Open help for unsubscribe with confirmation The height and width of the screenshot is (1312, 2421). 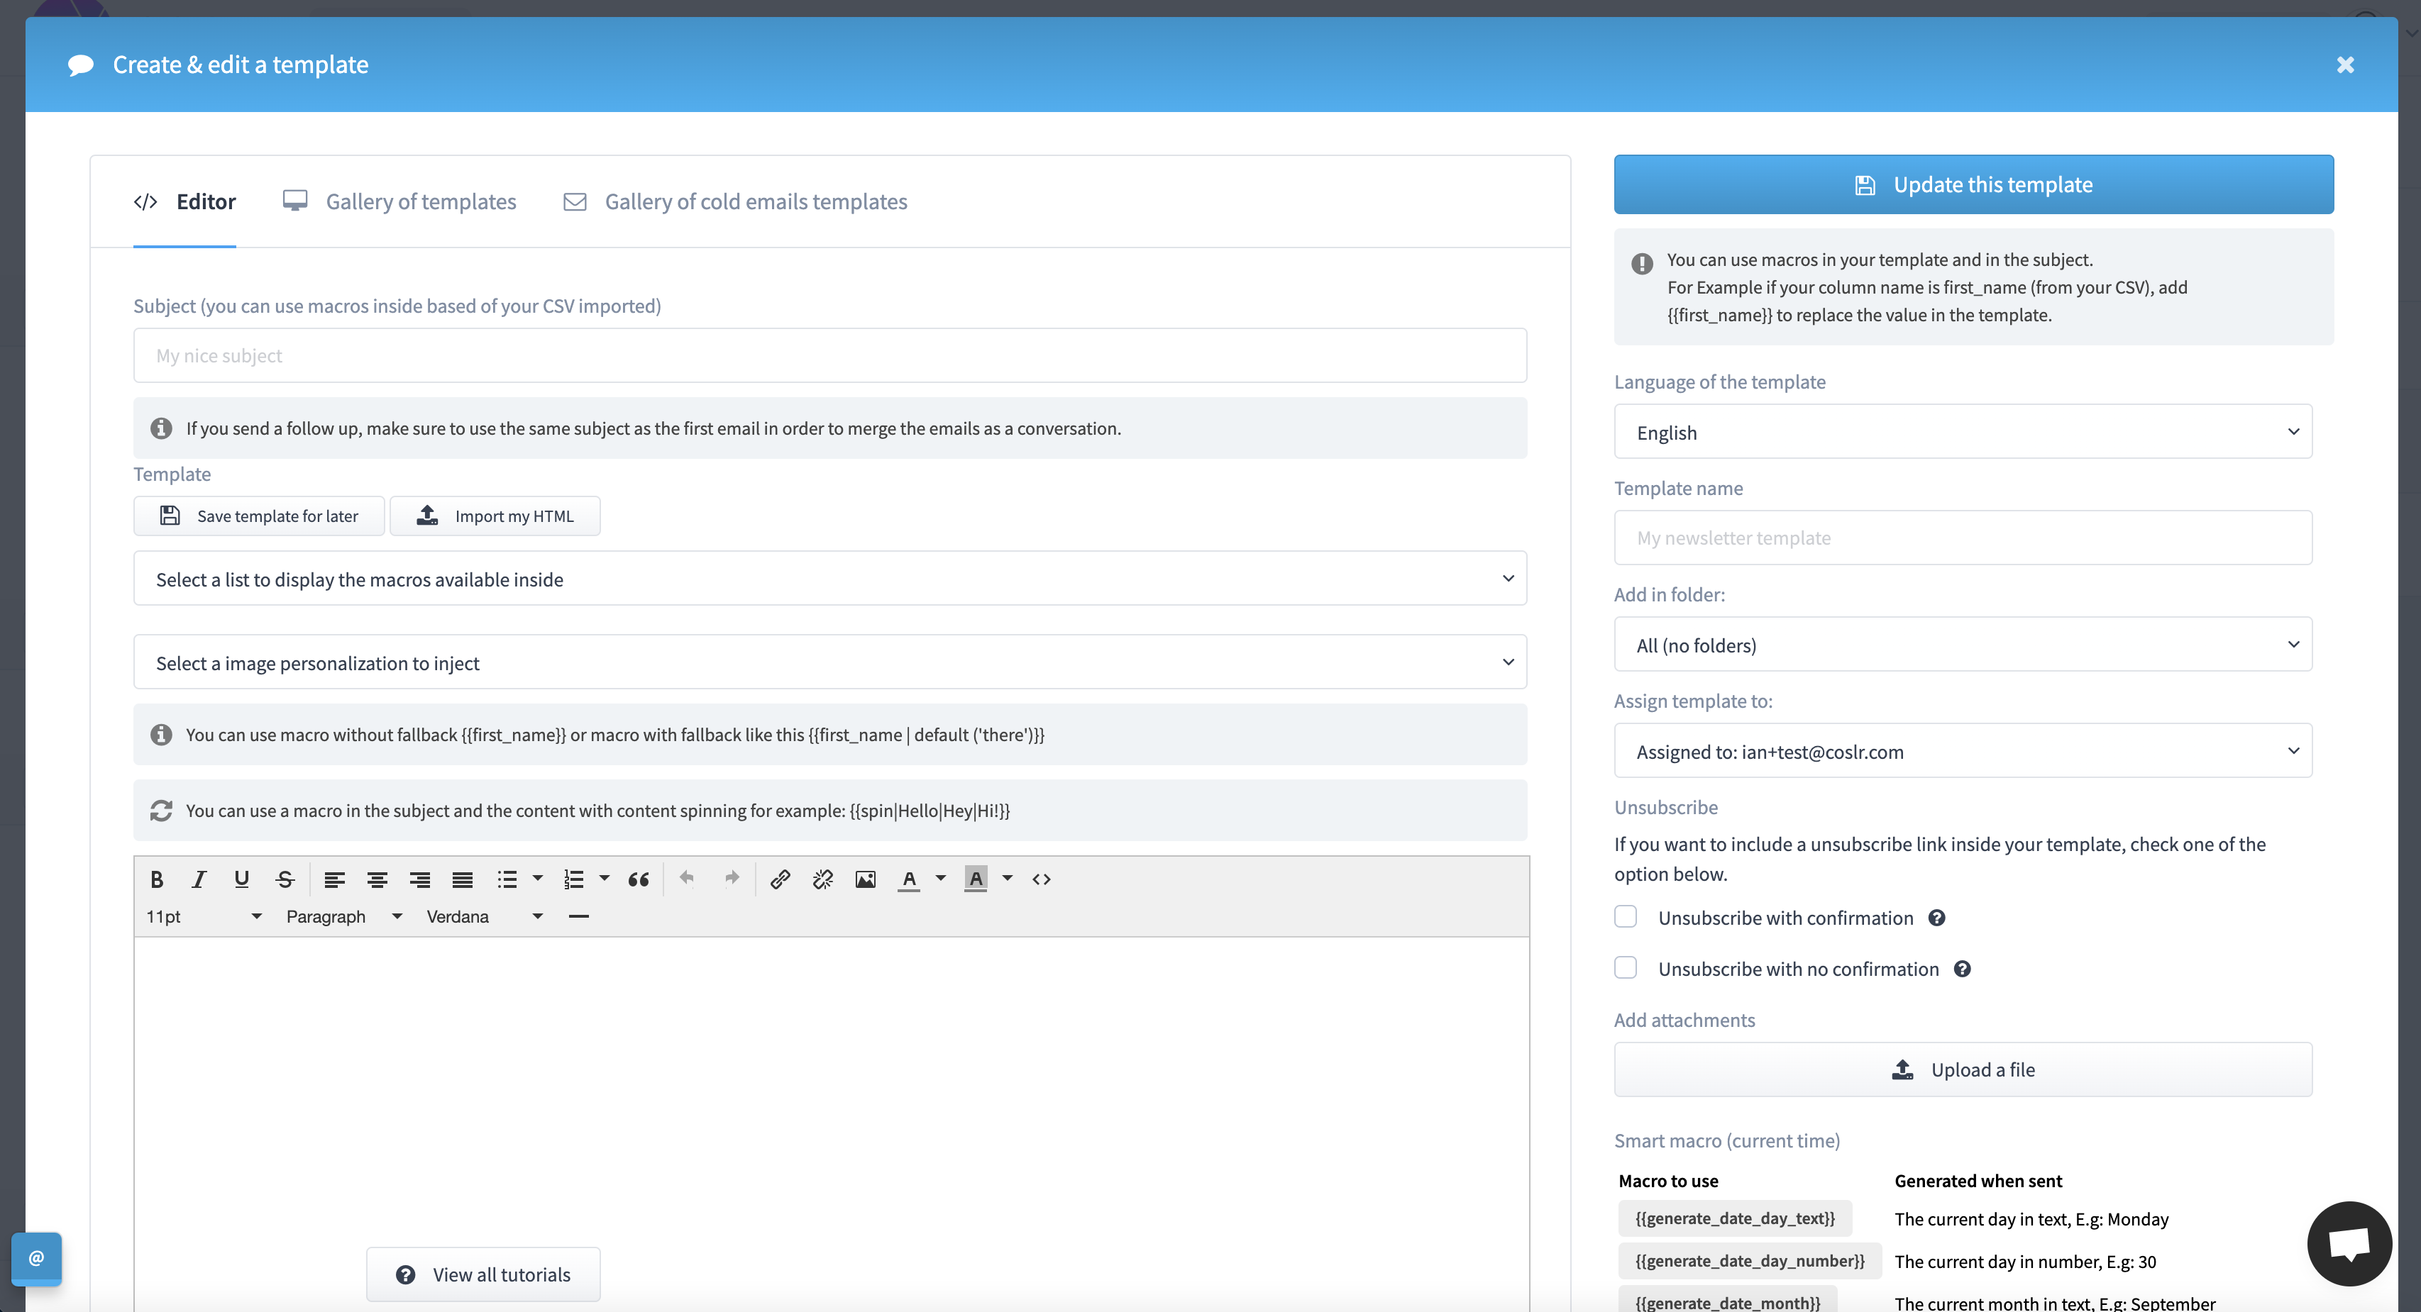point(1936,918)
